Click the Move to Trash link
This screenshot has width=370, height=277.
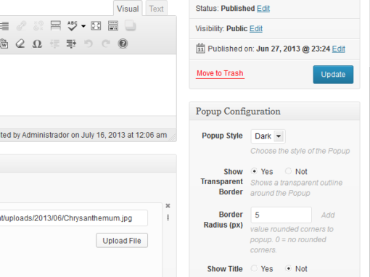click(x=220, y=73)
